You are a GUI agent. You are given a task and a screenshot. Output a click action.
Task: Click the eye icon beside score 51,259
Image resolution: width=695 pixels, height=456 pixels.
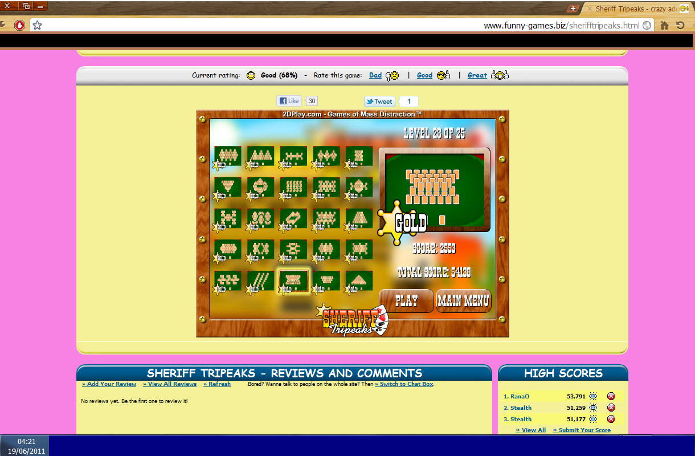click(x=593, y=408)
